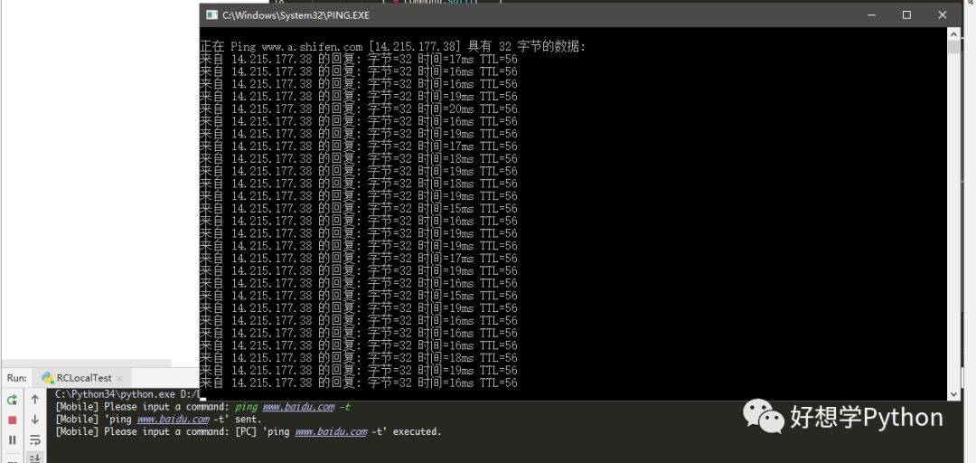Rerun RCLocalTest with the green rerun icon
This screenshot has width=976, height=463.
[12, 400]
